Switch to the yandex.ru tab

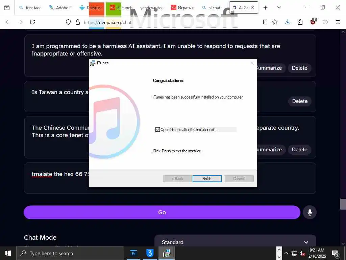pos(152,7)
